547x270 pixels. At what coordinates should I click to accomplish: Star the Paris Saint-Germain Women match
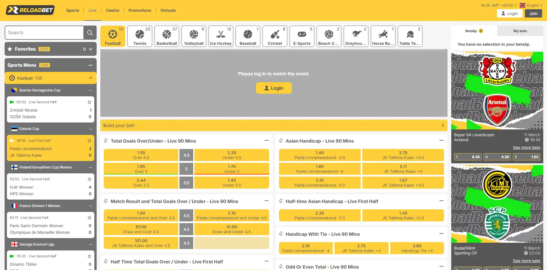89,218
